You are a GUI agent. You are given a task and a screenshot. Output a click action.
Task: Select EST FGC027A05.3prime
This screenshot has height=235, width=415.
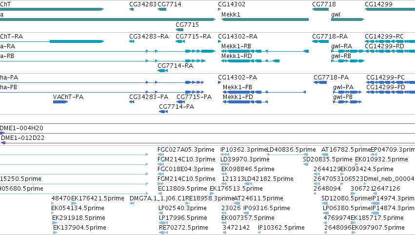(186, 150)
